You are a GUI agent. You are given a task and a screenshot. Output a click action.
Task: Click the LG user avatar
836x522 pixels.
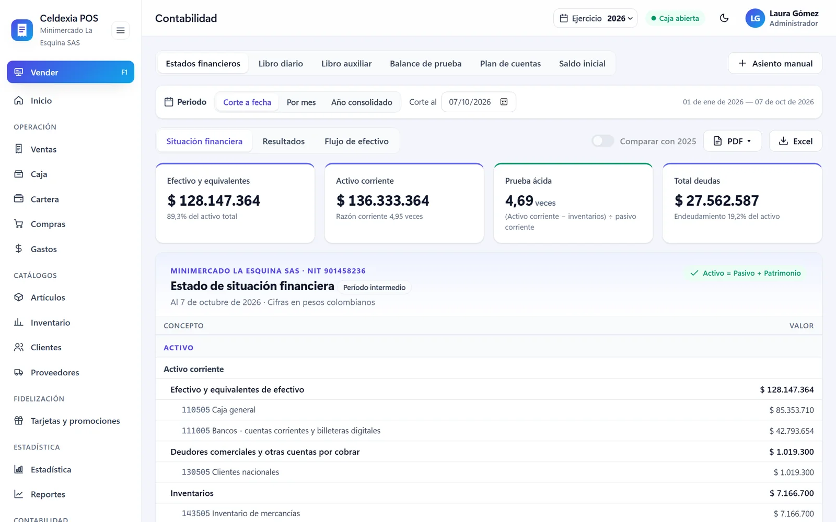click(755, 18)
